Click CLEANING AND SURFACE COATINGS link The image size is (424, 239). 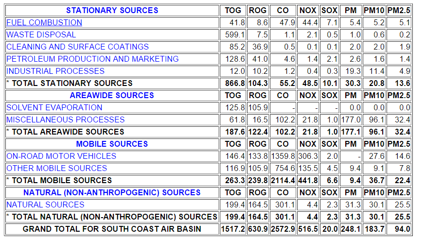pos(78,47)
